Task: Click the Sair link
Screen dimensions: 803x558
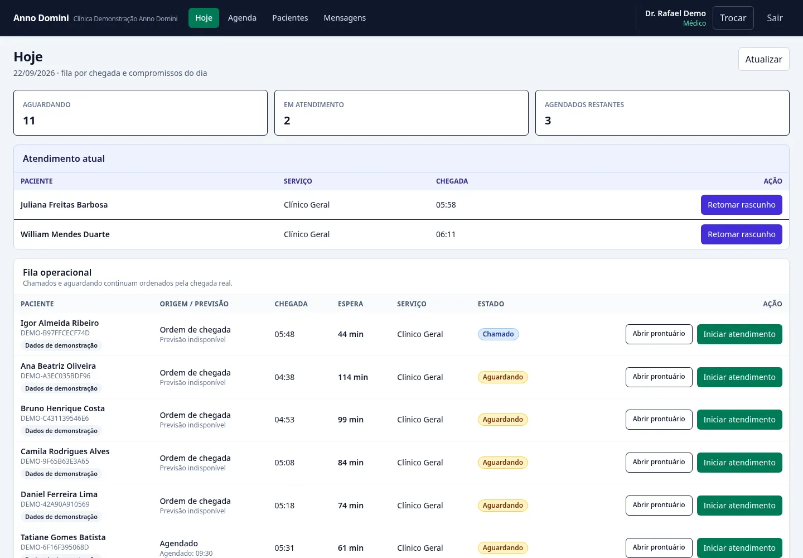Action: point(775,18)
